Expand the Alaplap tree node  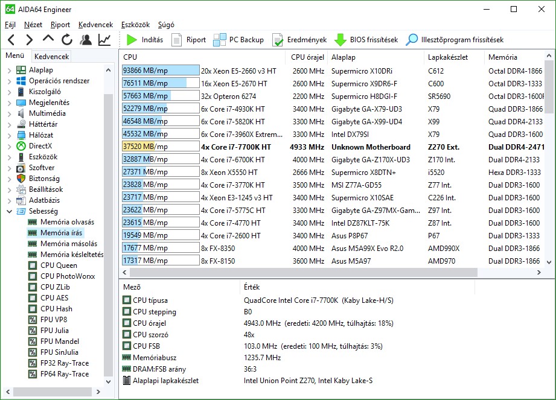coord(9,70)
